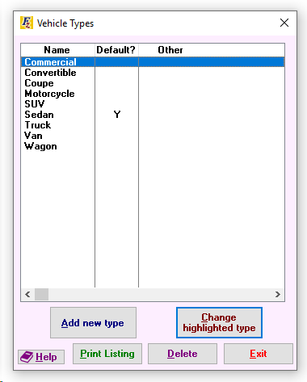Click the Y default marker for Sedan
Viewport: 307px width, 382px height.
pos(117,115)
